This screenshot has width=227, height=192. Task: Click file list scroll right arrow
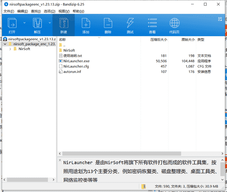(x=222, y=154)
